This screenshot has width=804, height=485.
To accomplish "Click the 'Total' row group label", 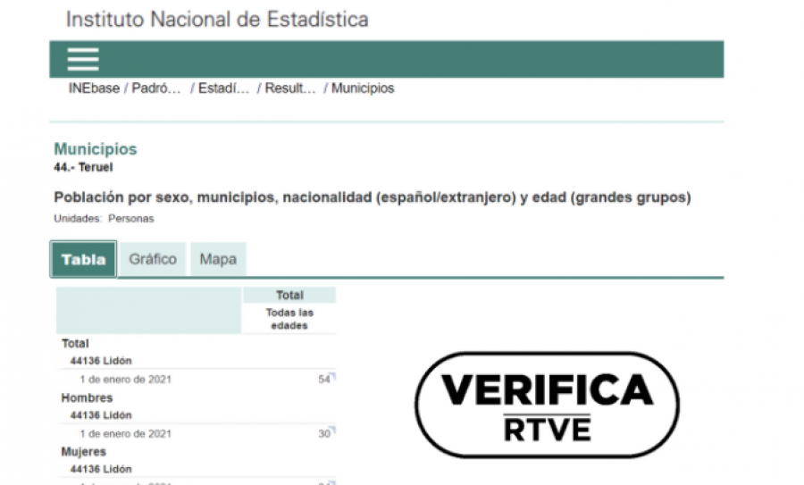I will coord(75,344).
